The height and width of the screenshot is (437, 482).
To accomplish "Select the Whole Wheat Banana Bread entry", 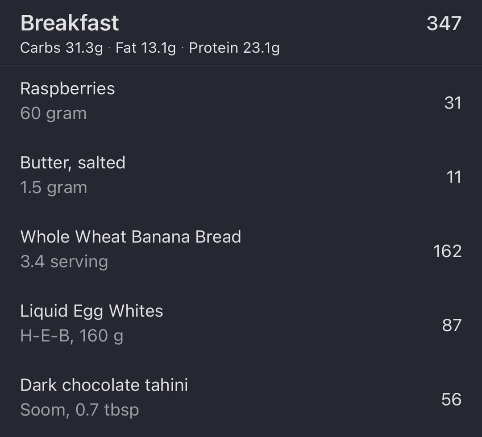I will 241,250.
